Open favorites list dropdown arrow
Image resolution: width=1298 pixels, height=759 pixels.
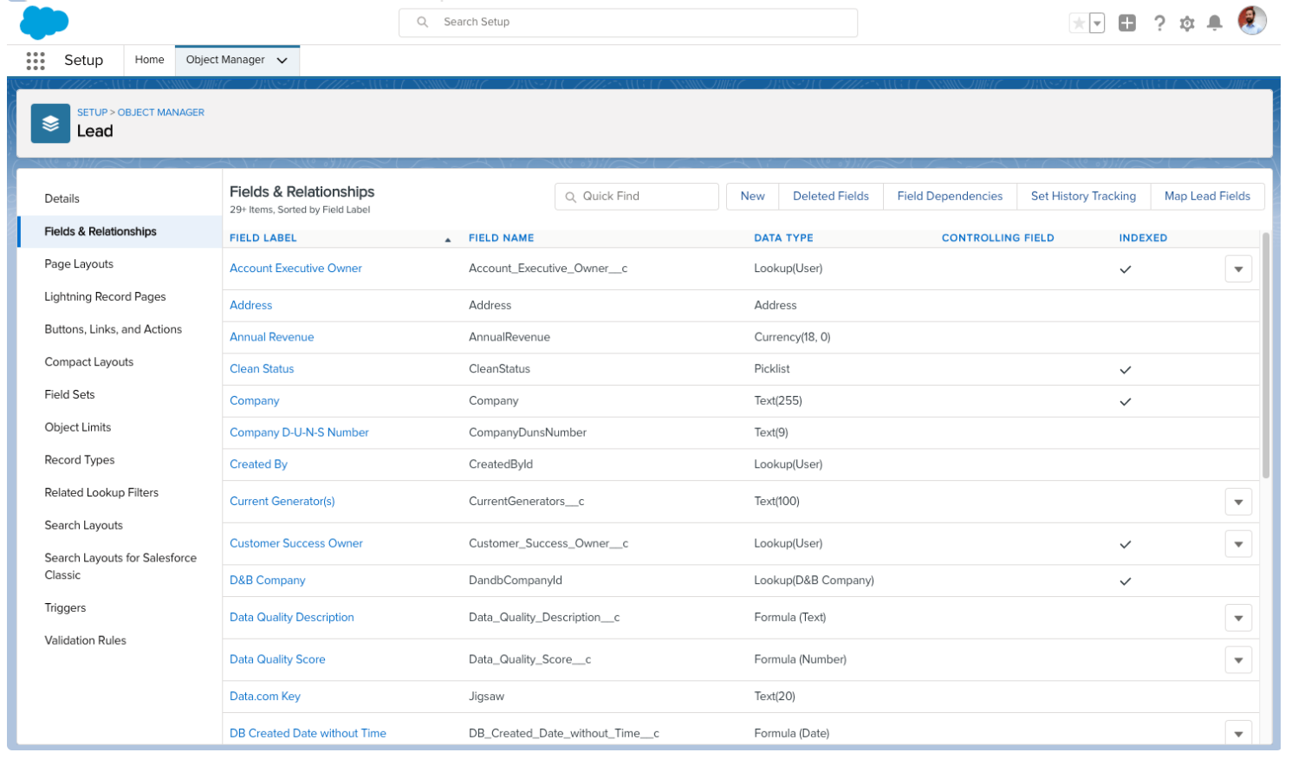(x=1097, y=23)
